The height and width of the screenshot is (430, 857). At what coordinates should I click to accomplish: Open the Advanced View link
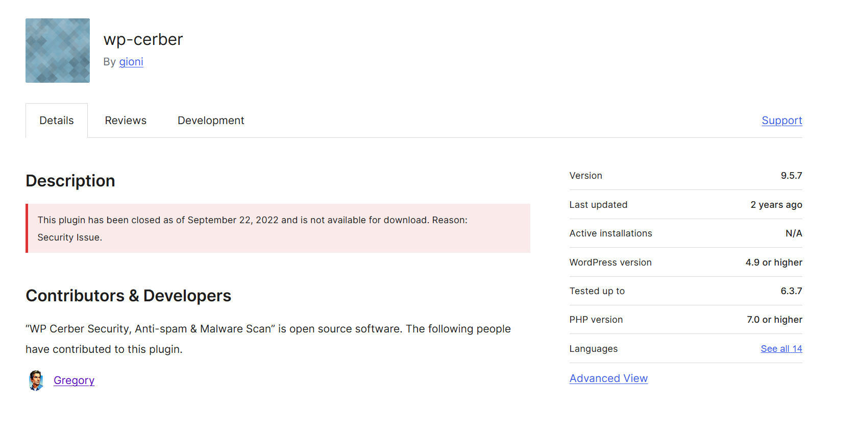(x=608, y=378)
